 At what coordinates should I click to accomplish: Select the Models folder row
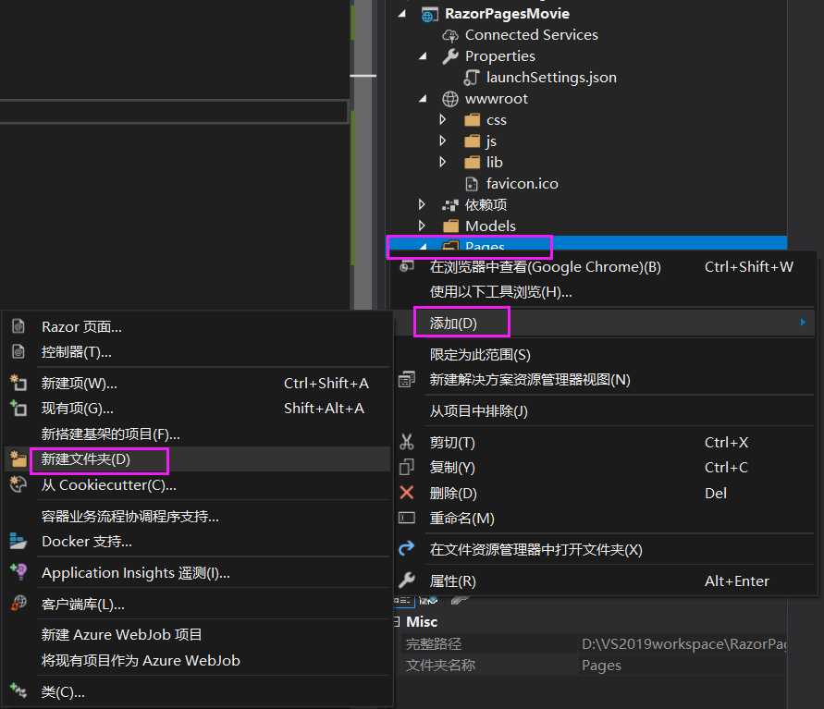click(x=586, y=226)
